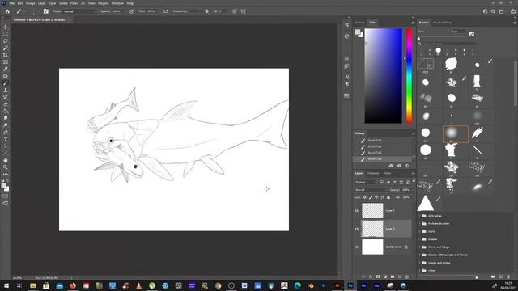This screenshot has height=291, width=518.
Task: Select the Lasso tool
Action: click(6, 41)
